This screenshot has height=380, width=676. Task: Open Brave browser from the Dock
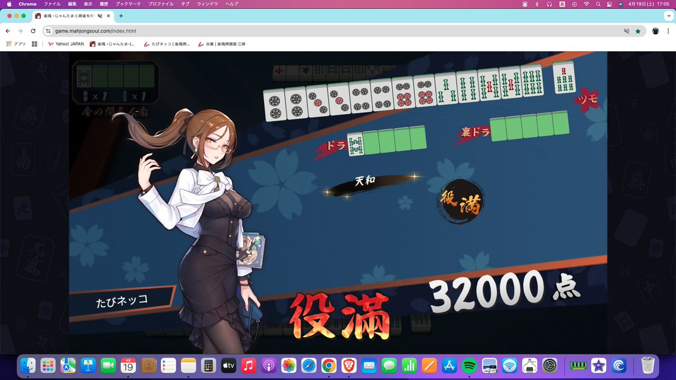pyautogui.click(x=349, y=366)
